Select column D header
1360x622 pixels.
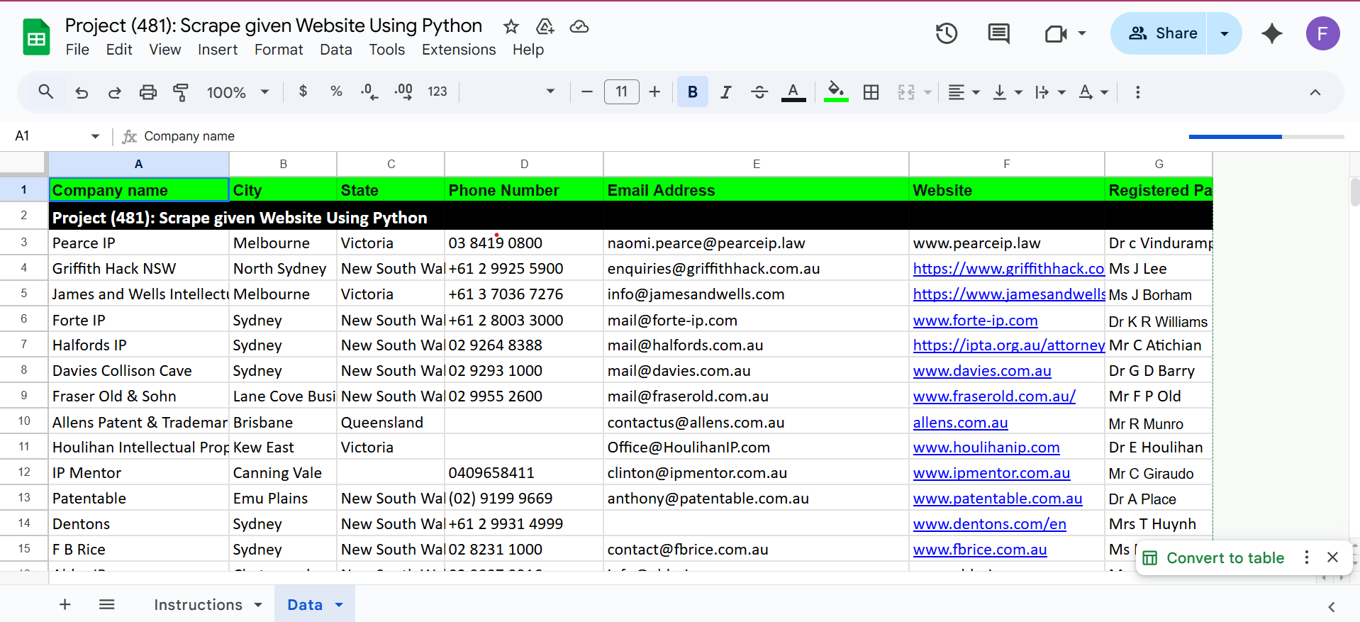[x=524, y=164]
